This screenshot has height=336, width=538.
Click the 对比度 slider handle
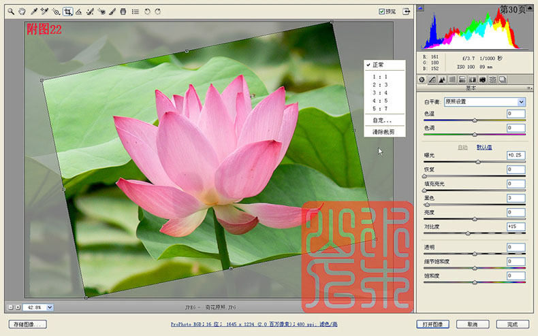click(x=468, y=233)
